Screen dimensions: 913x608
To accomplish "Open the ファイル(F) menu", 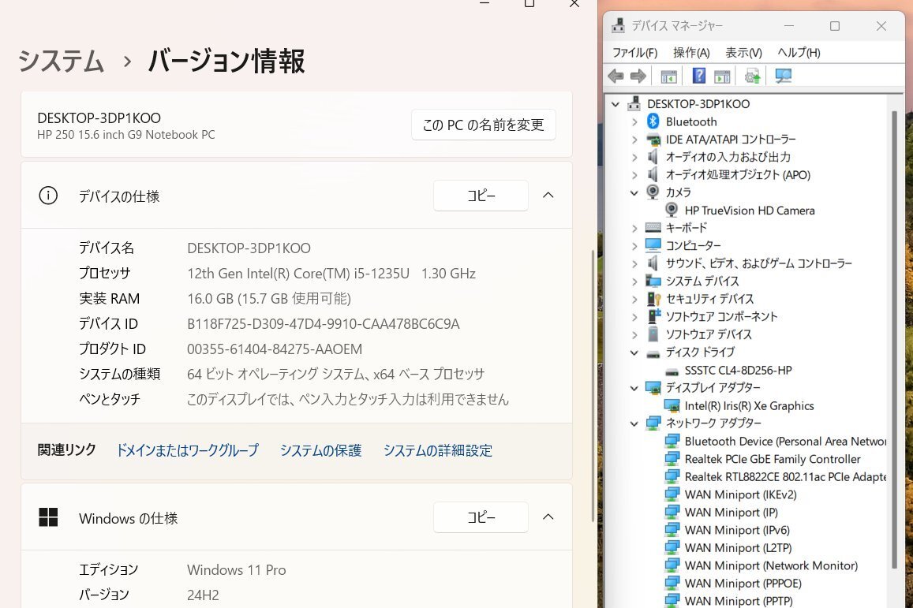I will pyautogui.click(x=634, y=52).
